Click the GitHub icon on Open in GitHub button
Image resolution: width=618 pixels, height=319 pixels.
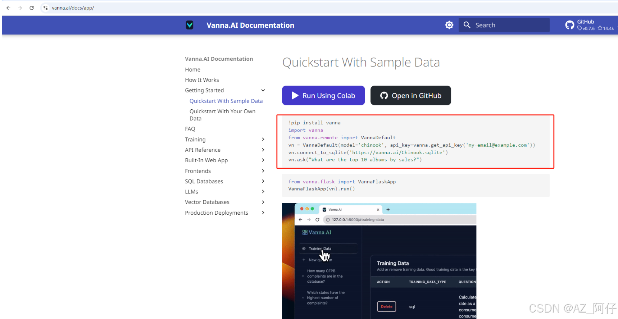pos(384,95)
